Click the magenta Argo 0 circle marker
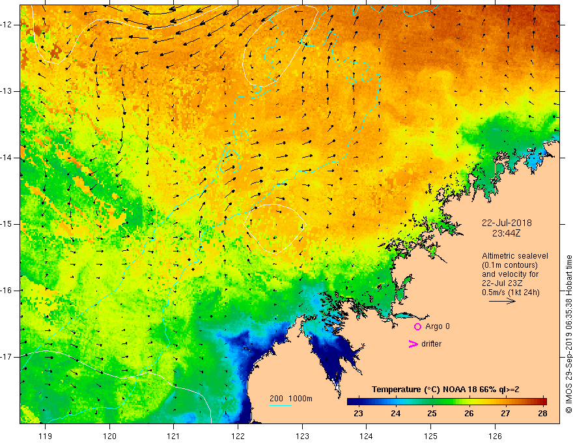 click(x=417, y=327)
